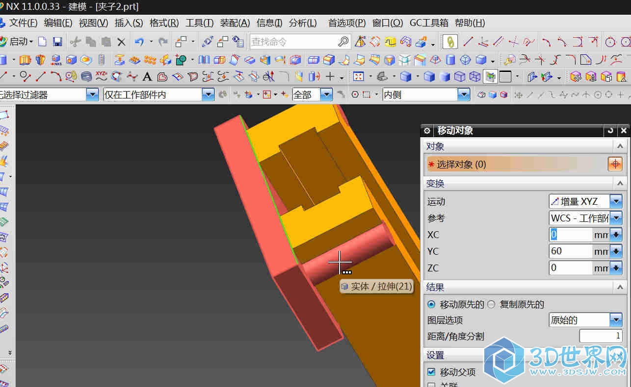Screen dimensions: 631x387
Task: Open the 内侧 selection dropdown
Action: 464,95
